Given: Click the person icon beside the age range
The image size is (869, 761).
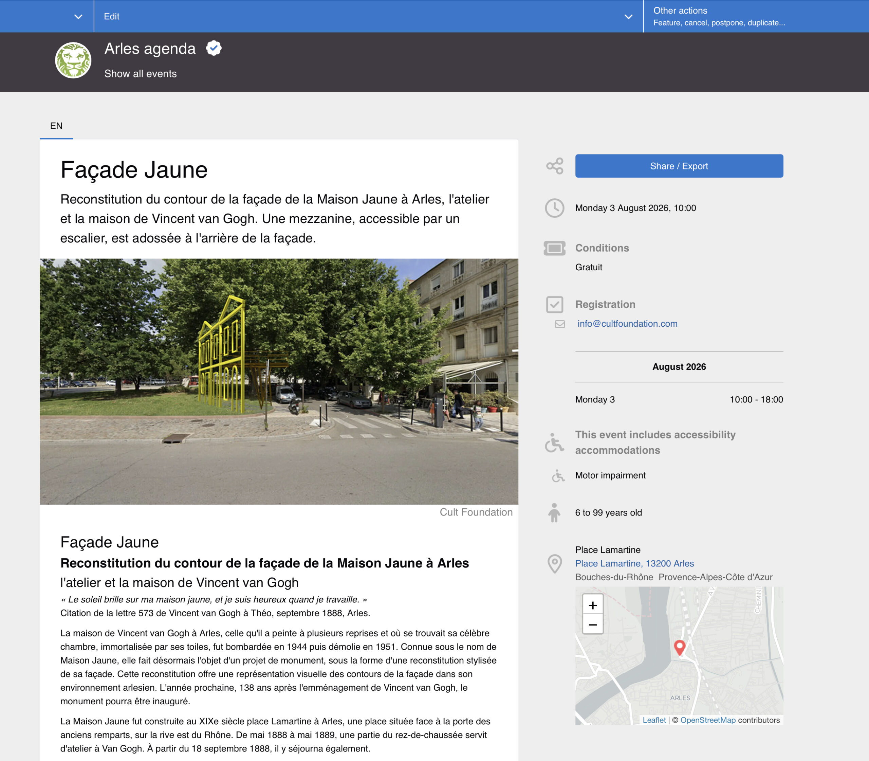Looking at the screenshot, I should [554, 512].
